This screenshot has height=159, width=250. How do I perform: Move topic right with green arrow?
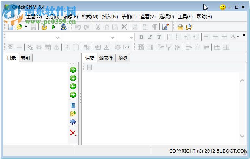73,95
